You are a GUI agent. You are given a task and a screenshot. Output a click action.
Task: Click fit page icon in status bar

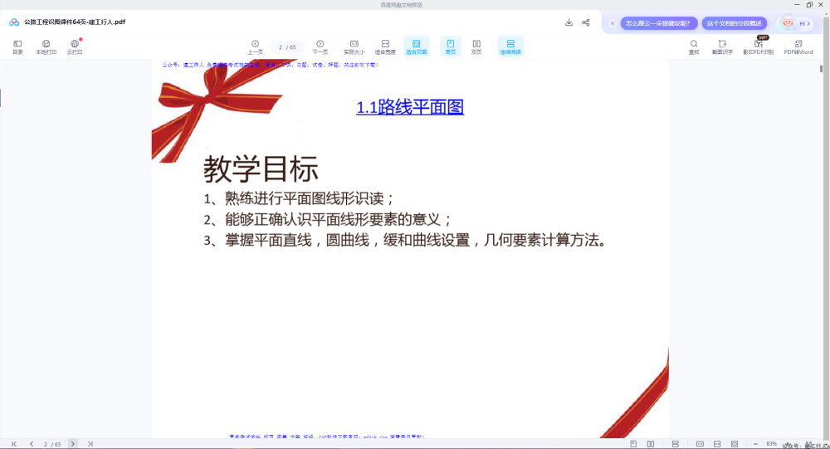735,444
